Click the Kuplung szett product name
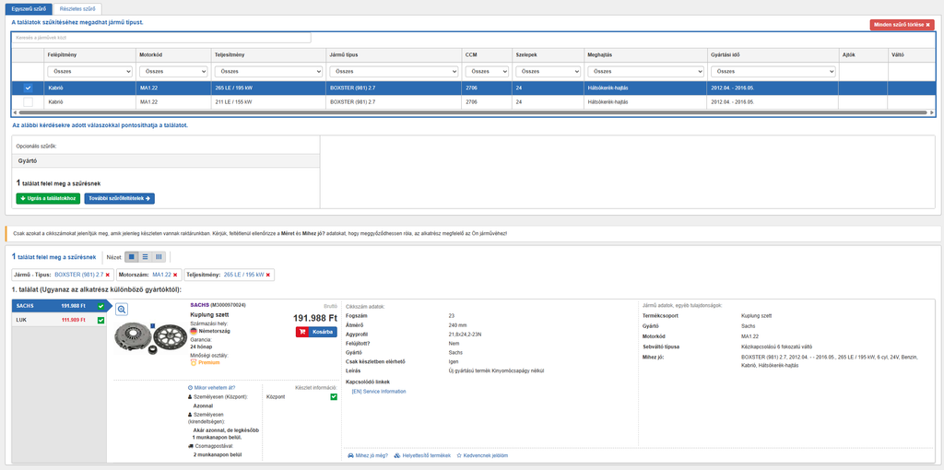This screenshot has height=470, width=944. [209, 315]
